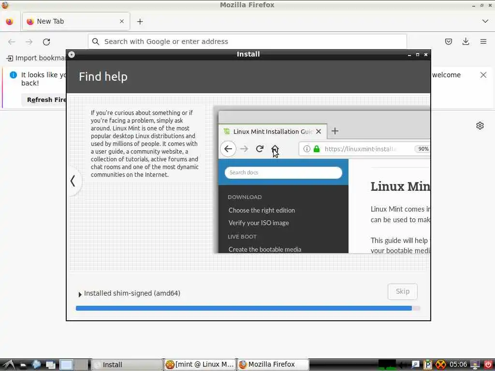Dismiss the welcome back notification bar
The height and width of the screenshot is (371, 495).
(x=483, y=75)
